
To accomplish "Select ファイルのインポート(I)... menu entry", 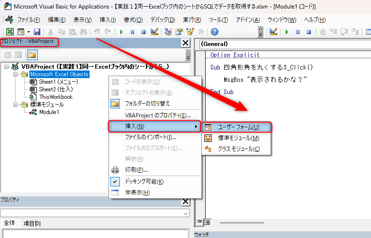I will pos(155,137).
